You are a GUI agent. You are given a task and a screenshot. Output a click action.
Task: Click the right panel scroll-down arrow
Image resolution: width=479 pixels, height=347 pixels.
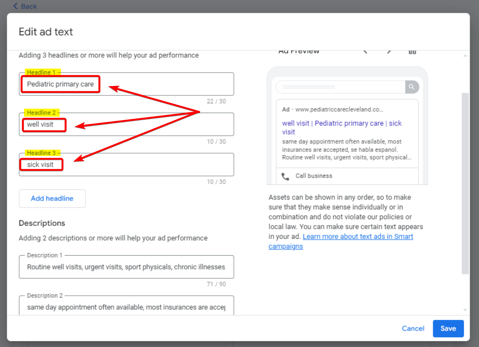(x=465, y=310)
